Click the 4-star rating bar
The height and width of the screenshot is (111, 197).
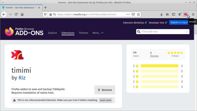160,71
